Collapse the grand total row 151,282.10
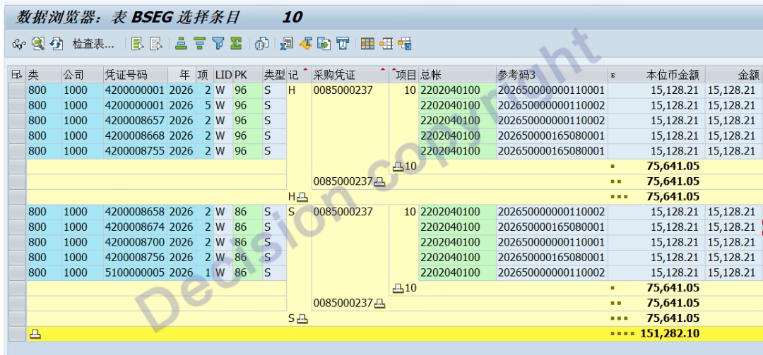Viewport: 763px width, 355px height. coord(35,334)
